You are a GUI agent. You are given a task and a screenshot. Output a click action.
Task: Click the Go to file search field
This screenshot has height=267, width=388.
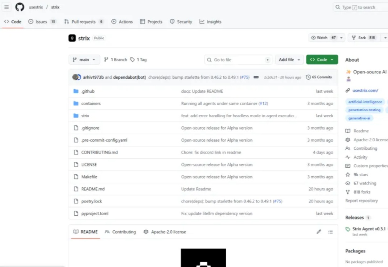point(239,60)
